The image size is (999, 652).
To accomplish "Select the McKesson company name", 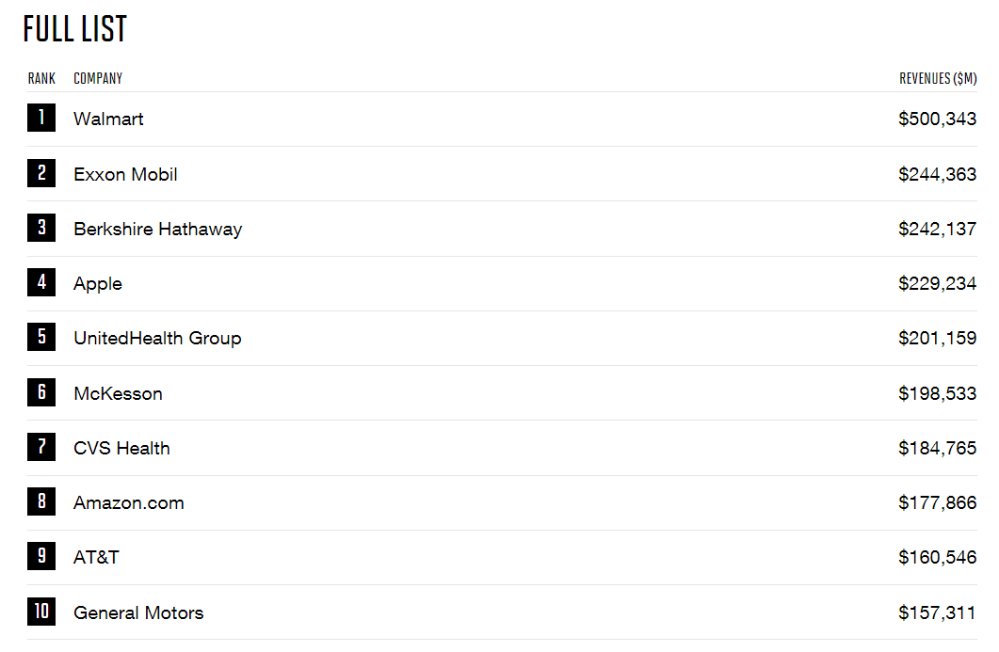I will 118,393.
